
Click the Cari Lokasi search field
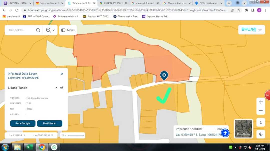click(20, 30)
